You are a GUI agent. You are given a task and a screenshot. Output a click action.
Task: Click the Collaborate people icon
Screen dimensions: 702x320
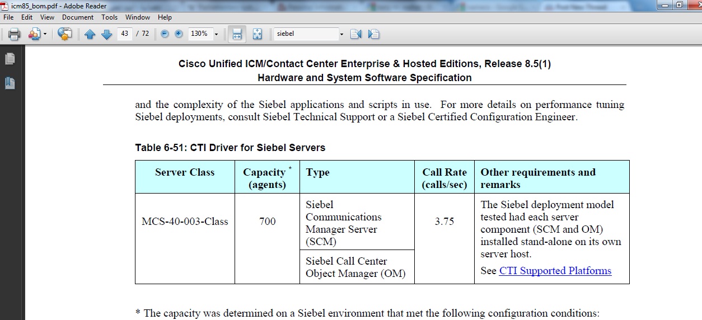click(x=34, y=34)
